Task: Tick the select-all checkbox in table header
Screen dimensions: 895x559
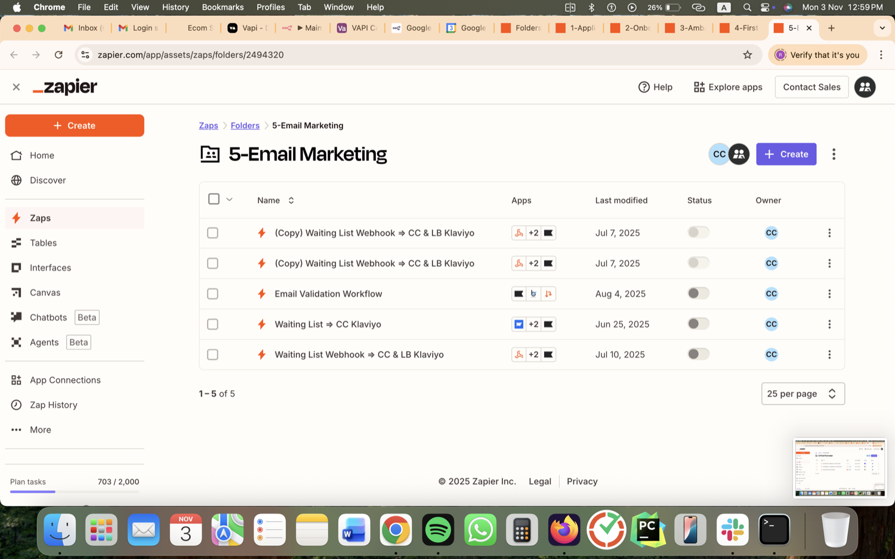Action: (214, 199)
